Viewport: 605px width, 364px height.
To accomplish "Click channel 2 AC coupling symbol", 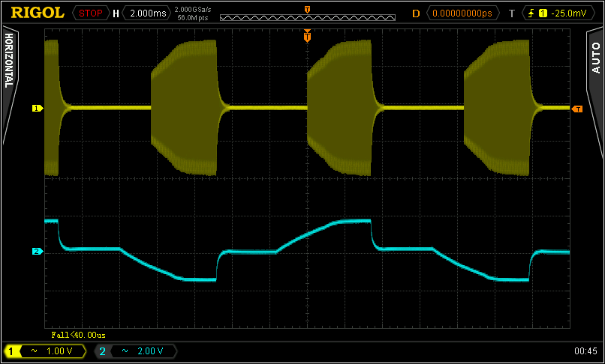I will pos(125,351).
